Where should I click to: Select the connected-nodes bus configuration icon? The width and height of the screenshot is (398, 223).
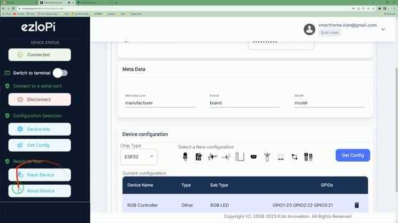point(294,157)
